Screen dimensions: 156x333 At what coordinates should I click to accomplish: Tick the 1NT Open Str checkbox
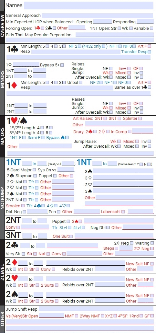(120, 28)
